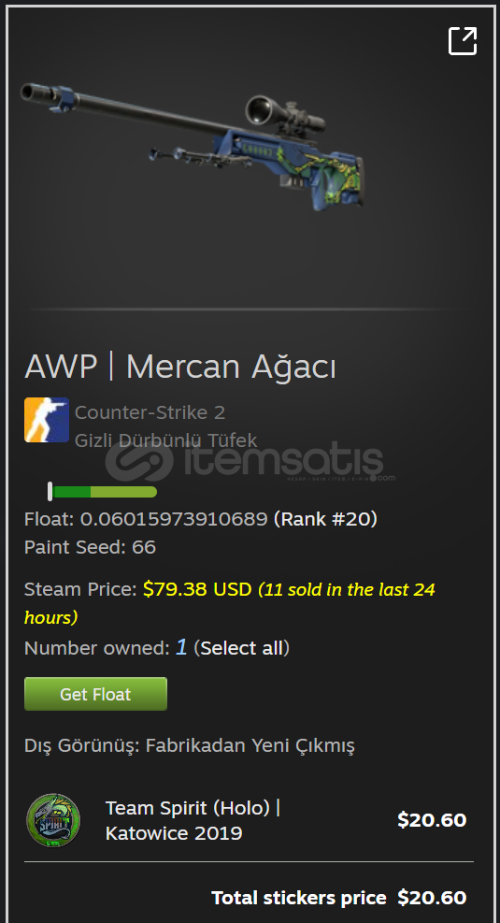Click the Total stickers price label
This screenshot has height=923, width=500.
pos(299,898)
